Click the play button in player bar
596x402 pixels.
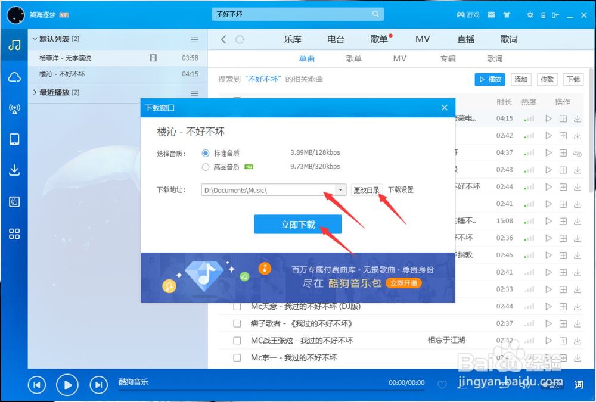[67, 385]
